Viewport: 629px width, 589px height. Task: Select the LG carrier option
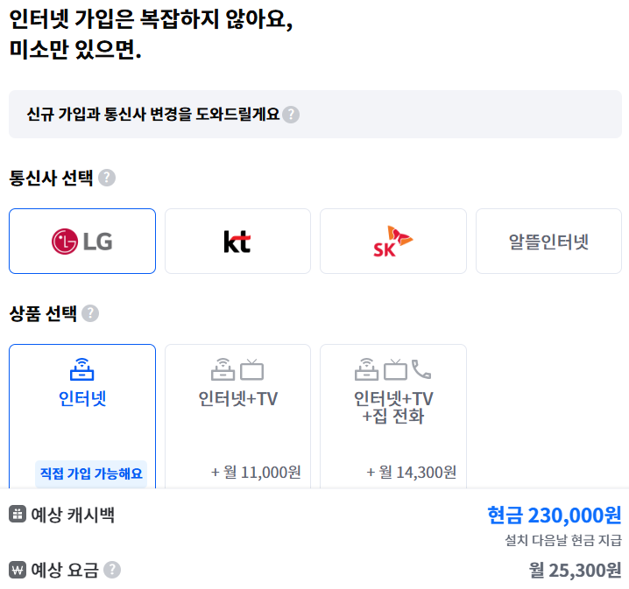point(82,241)
